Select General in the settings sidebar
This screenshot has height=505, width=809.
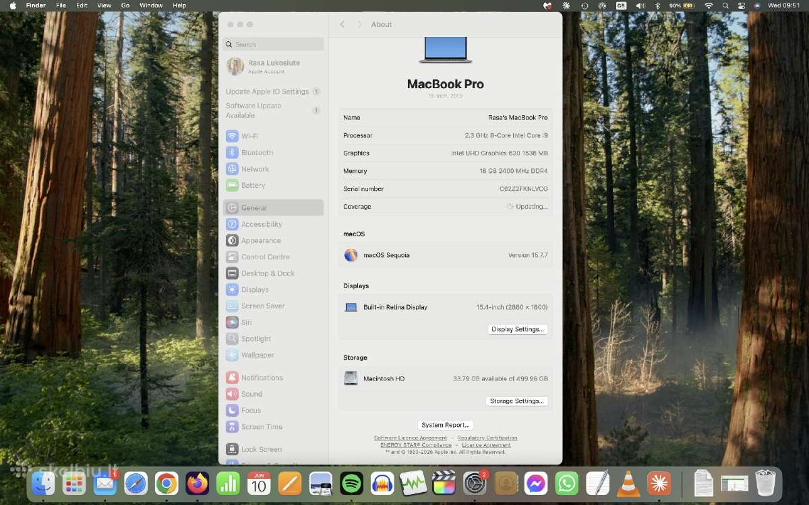(273, 208)
